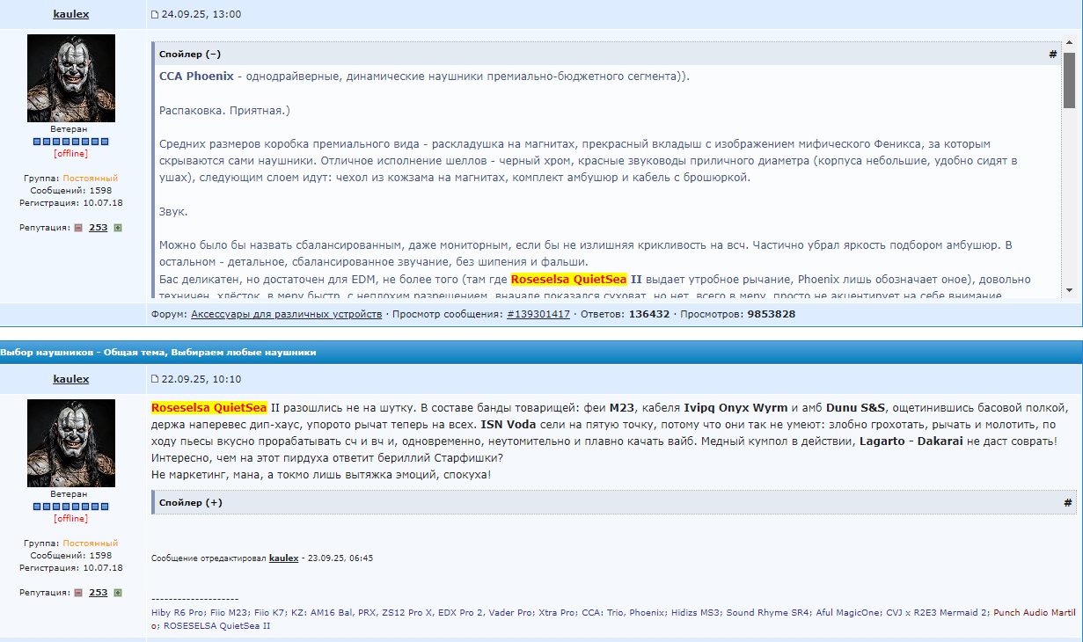1083x642 pixels.
Task: Click the # link in the expanded spoiler header
Action: pos(1052,55)
